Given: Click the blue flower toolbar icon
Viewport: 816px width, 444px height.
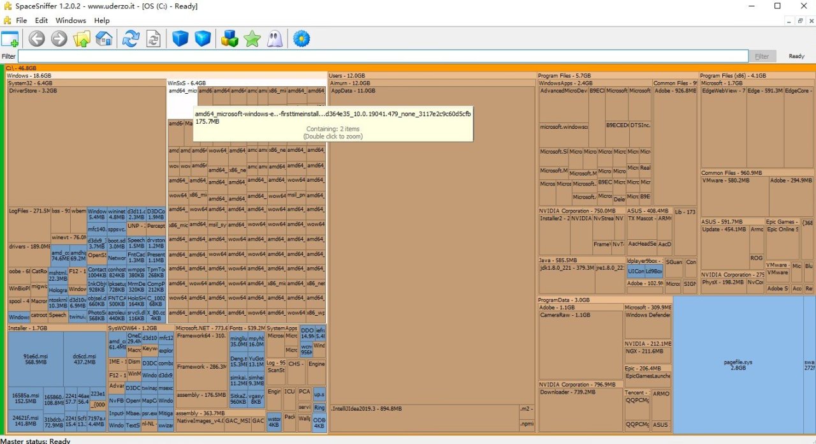Looking at the screenshot, I should tap(302, 39).
